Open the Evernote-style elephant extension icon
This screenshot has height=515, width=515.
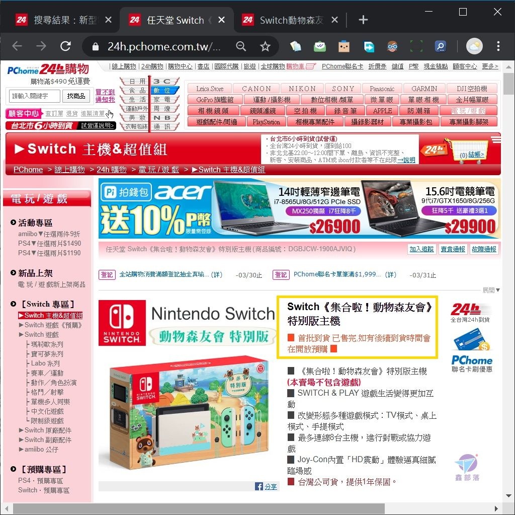295,46
